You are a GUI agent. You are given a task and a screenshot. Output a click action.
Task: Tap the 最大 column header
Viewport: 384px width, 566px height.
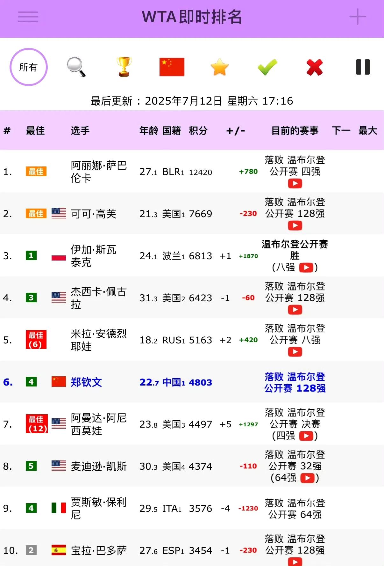click(368, 130)
